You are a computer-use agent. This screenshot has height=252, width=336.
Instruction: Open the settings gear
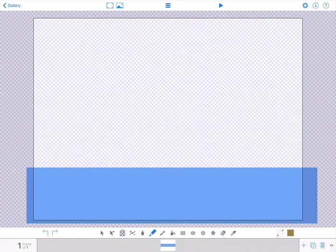coord(305,6)
